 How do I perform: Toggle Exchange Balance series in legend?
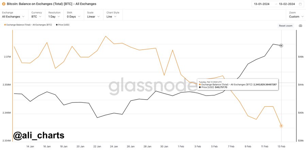pos(28,24)
